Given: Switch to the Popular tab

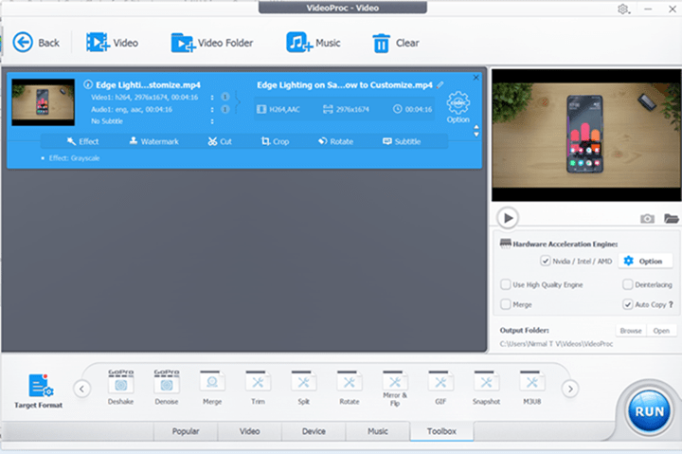Looking at the screenshot, I should [x=186, y=431].
